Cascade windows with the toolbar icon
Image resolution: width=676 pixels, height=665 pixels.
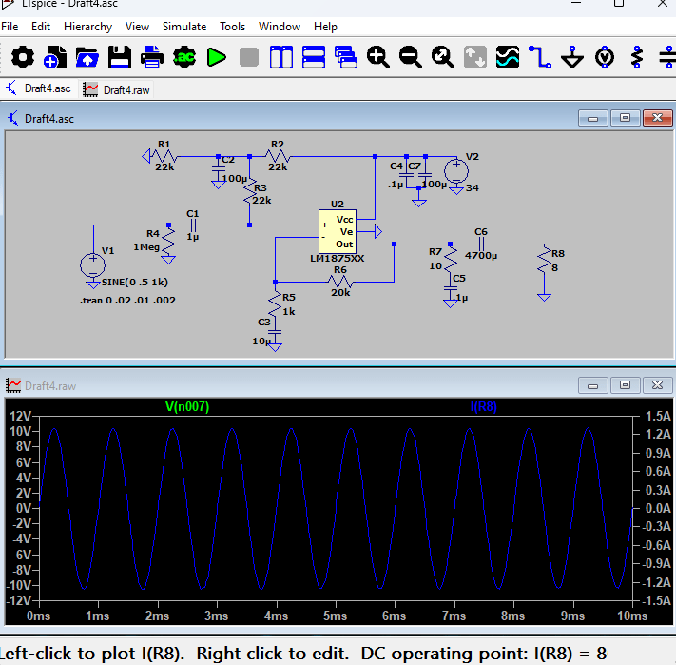click(346, 57)
